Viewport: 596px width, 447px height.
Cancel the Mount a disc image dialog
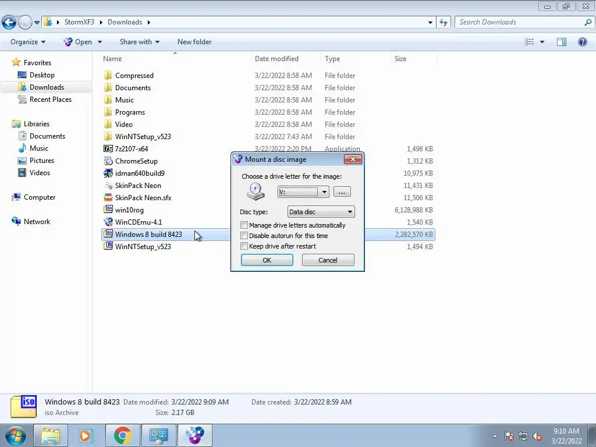[x=328, y=260]
